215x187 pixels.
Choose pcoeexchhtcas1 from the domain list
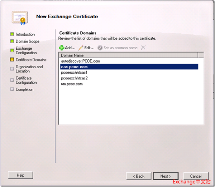[74, 73]
